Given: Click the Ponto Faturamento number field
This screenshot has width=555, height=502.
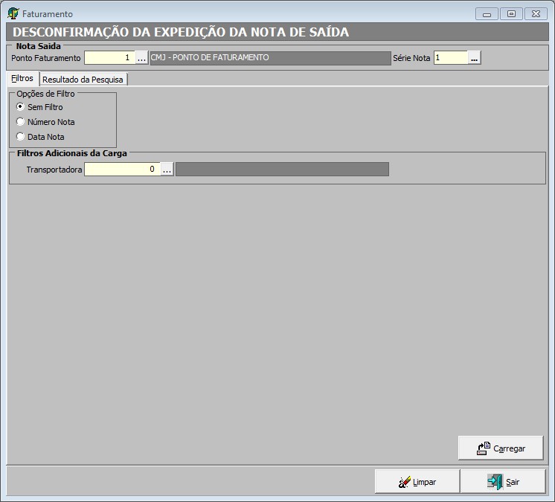Looking at the screenshot, I should click(x=109, y=58).
